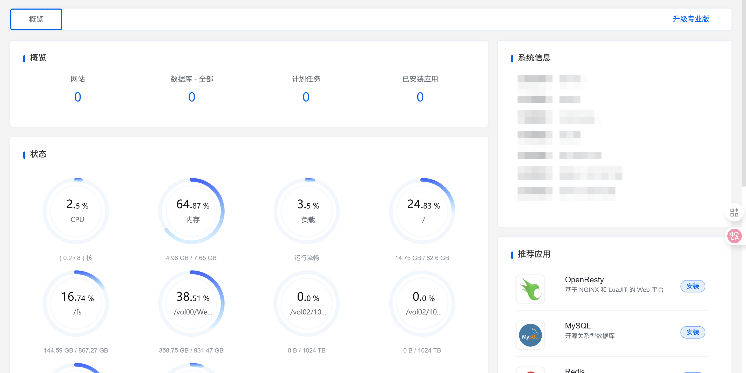Screen dimensions: 746x373
Task: Click the page vertical scrollbar
Action: click(x=743, y=93)
